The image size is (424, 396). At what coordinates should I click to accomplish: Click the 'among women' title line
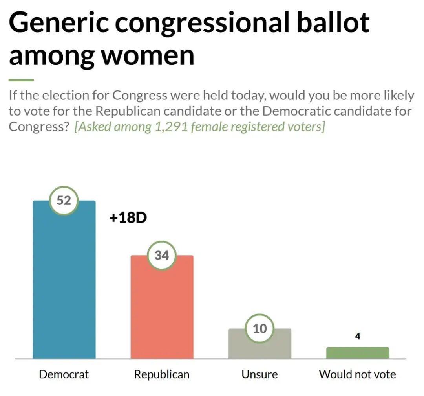tap(102, 55)
